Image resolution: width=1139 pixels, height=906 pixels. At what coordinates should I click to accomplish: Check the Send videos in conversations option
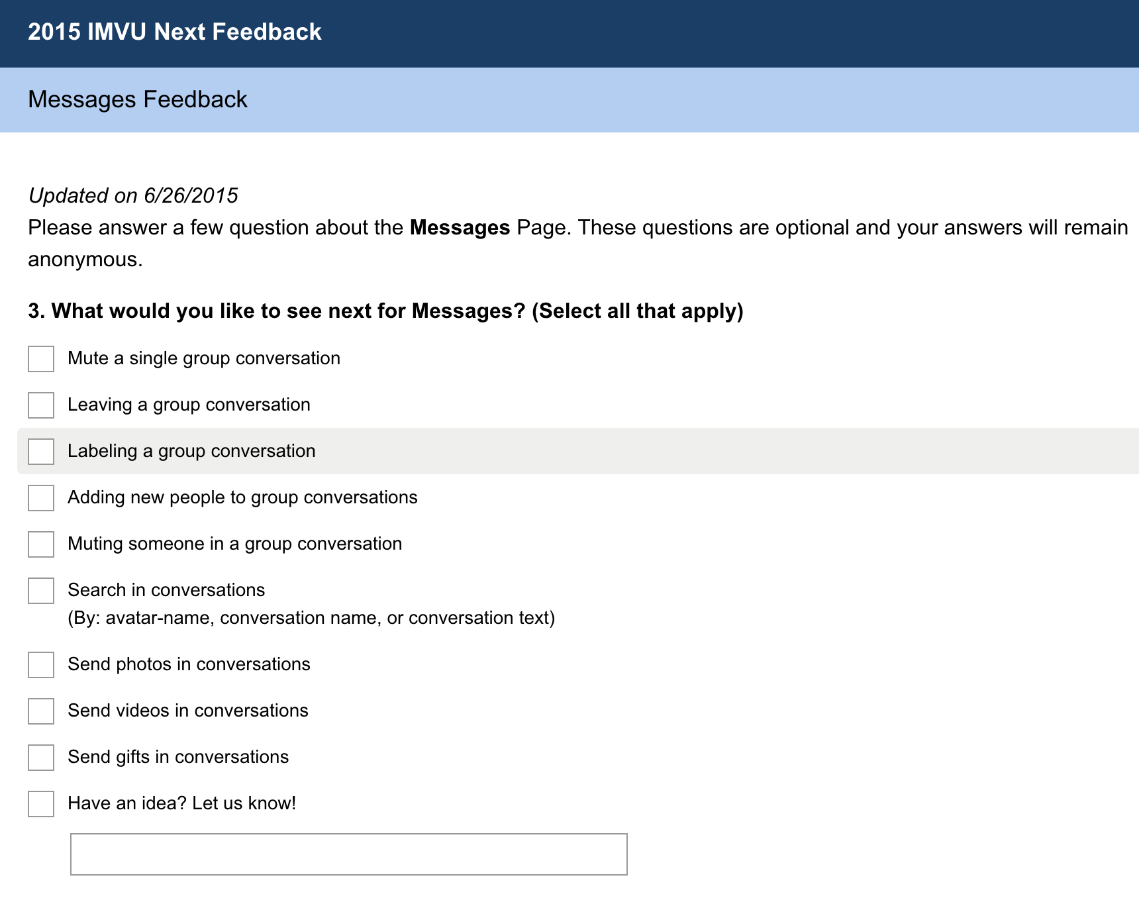(41, 711)
